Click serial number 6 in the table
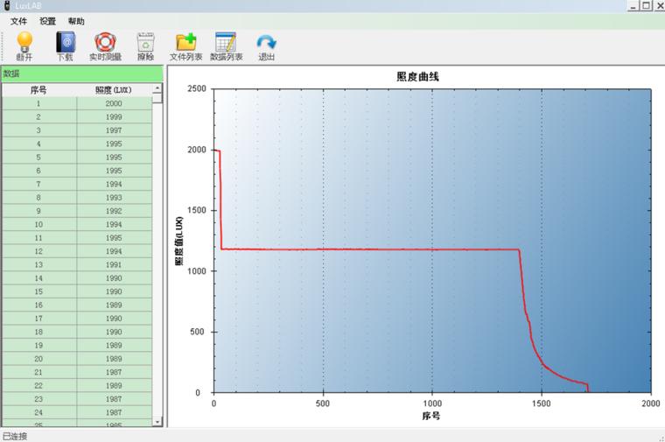The image size is (665, 442). point(38,171)
